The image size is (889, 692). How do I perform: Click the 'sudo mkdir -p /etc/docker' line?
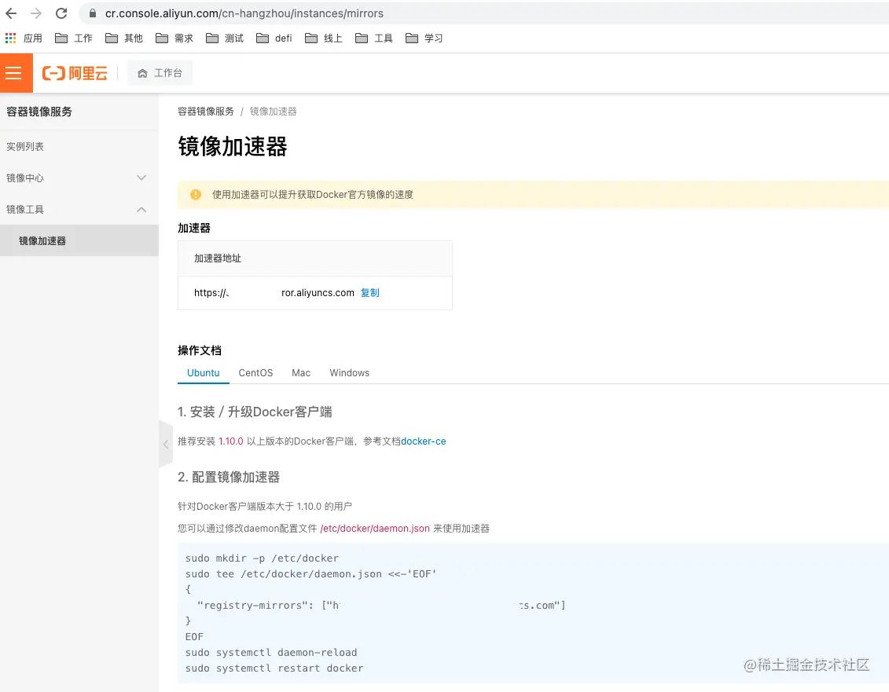tap(262, 558)
